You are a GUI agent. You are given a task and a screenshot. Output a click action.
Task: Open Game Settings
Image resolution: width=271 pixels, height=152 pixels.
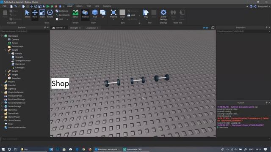[163, 15]
